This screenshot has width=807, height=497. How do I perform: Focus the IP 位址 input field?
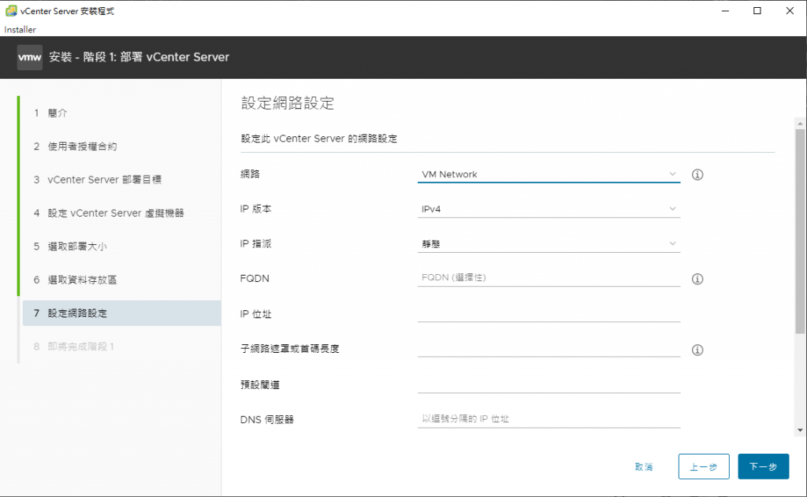[549, 313]
